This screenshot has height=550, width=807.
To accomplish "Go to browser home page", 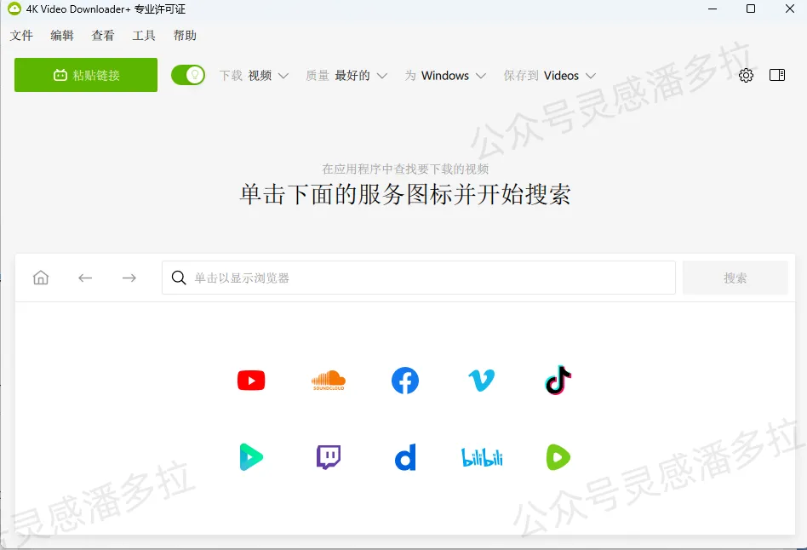I will pos(41,278).
